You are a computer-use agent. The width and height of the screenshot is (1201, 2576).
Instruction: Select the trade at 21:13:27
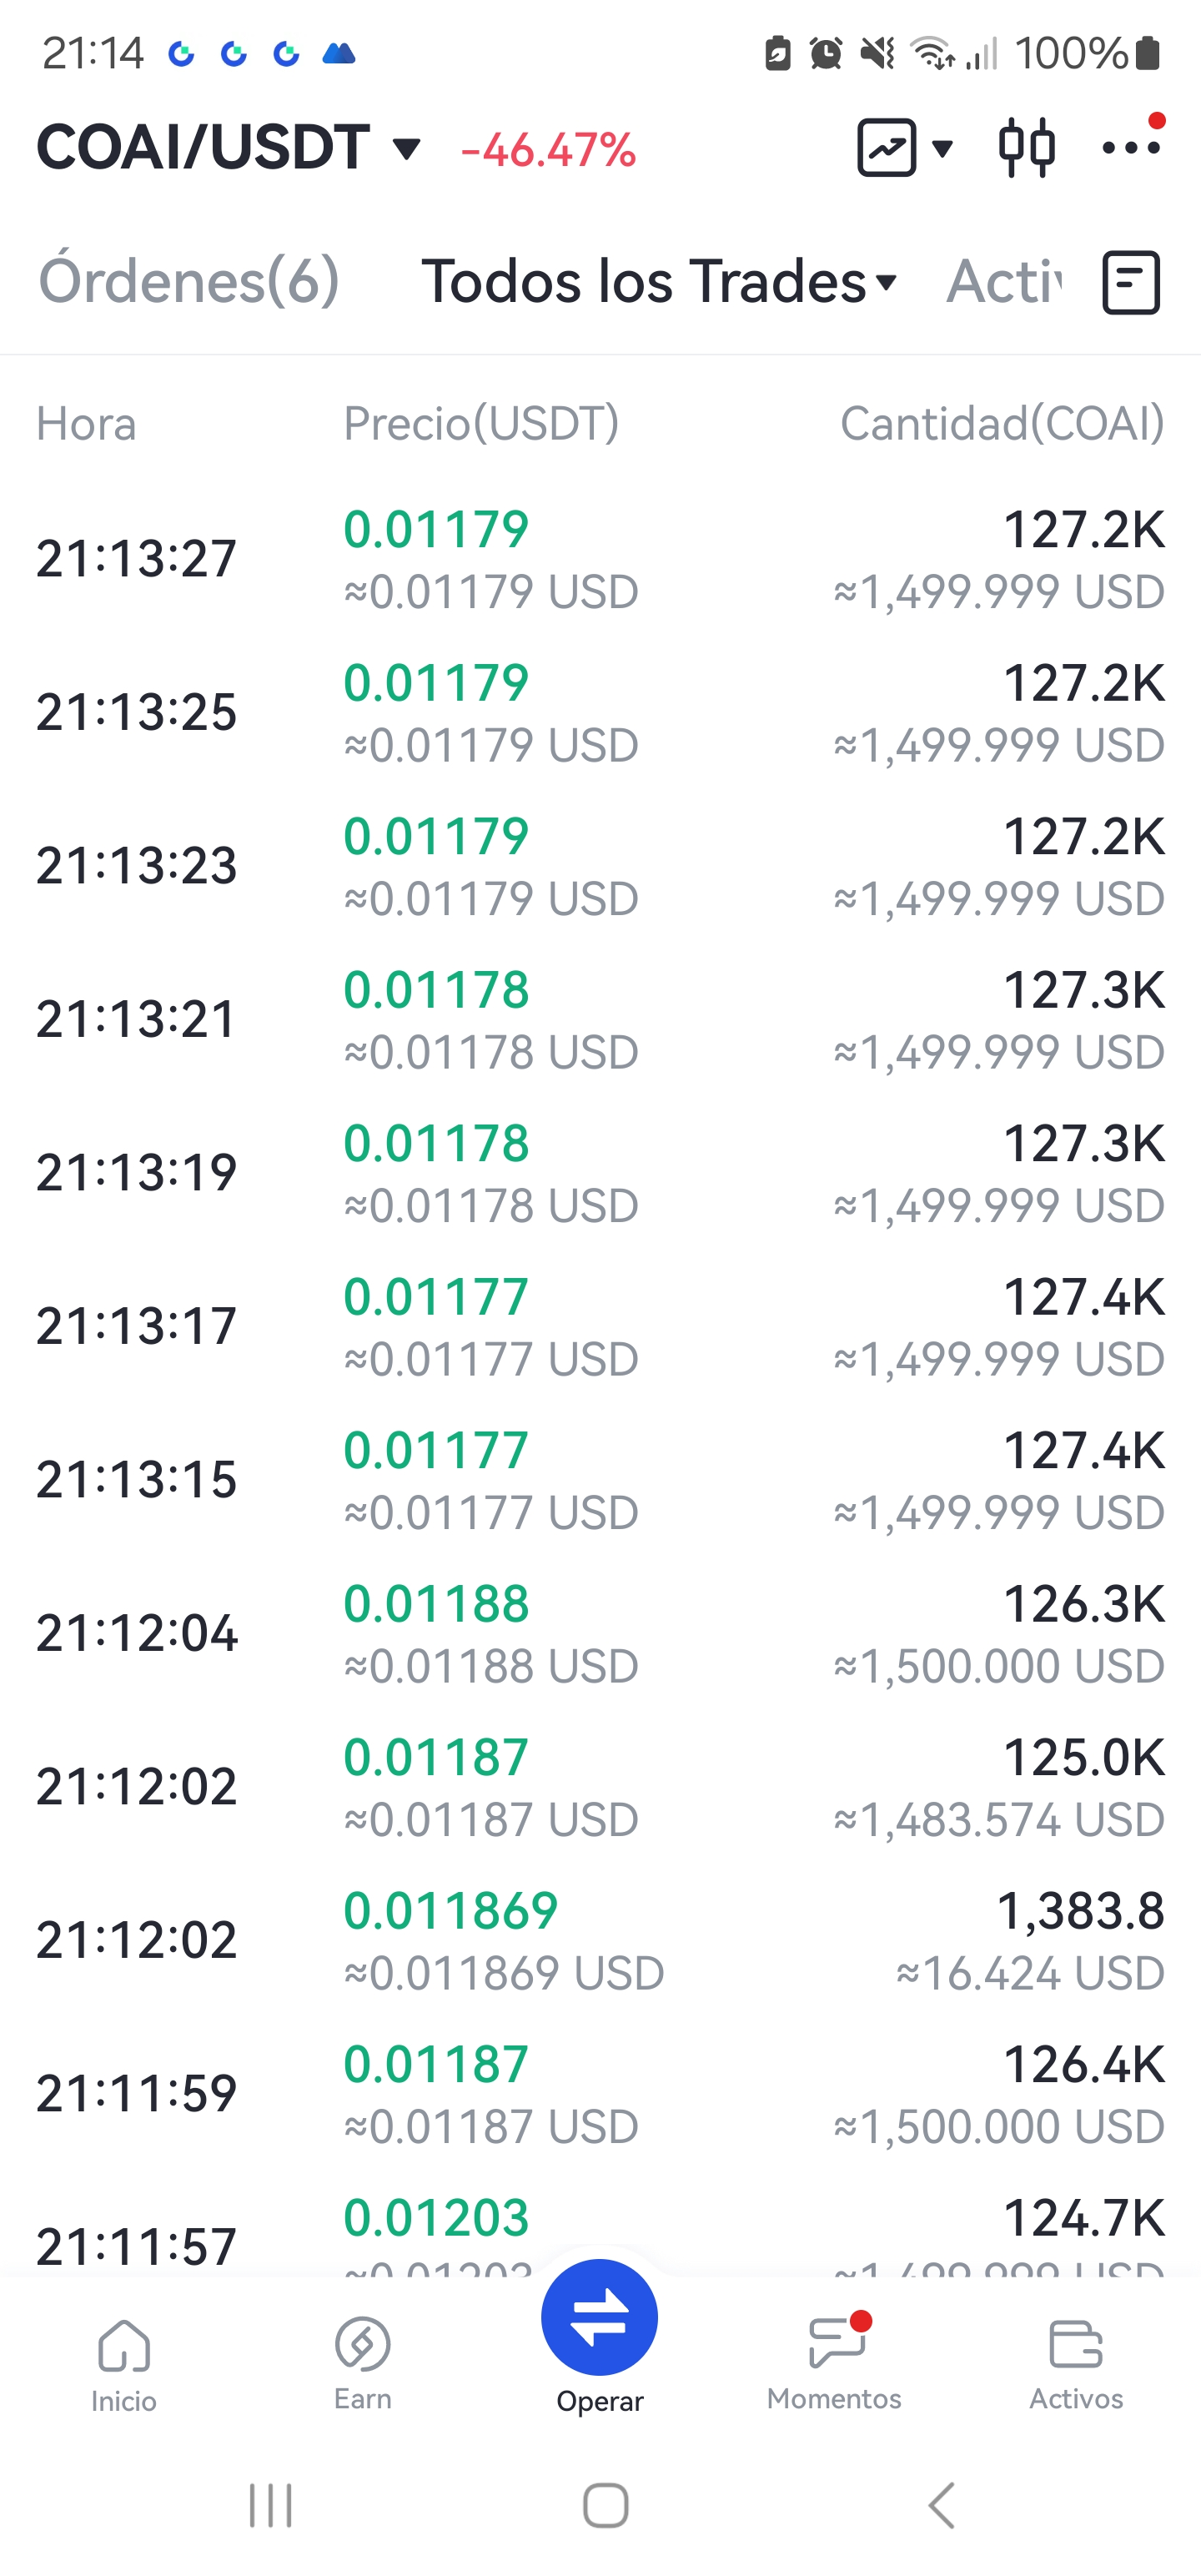600,559
